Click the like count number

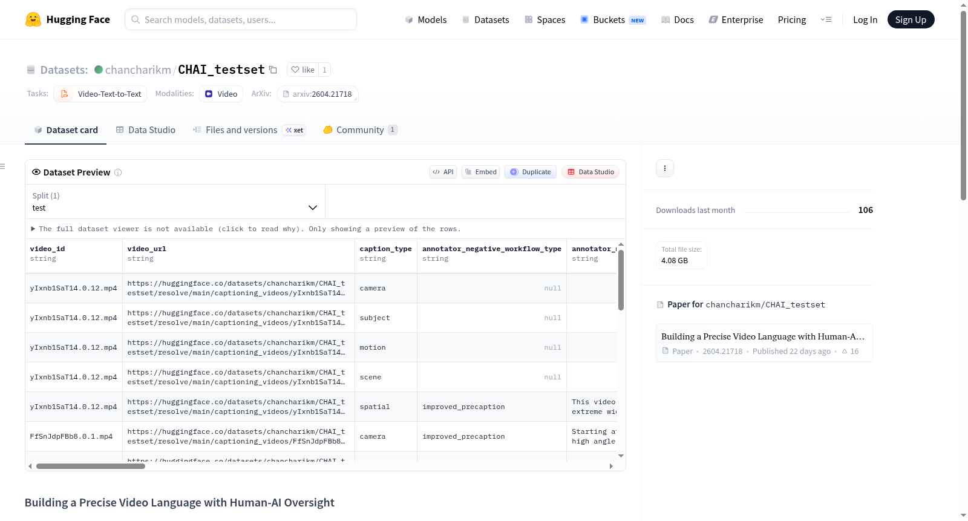tap(324, 70)
